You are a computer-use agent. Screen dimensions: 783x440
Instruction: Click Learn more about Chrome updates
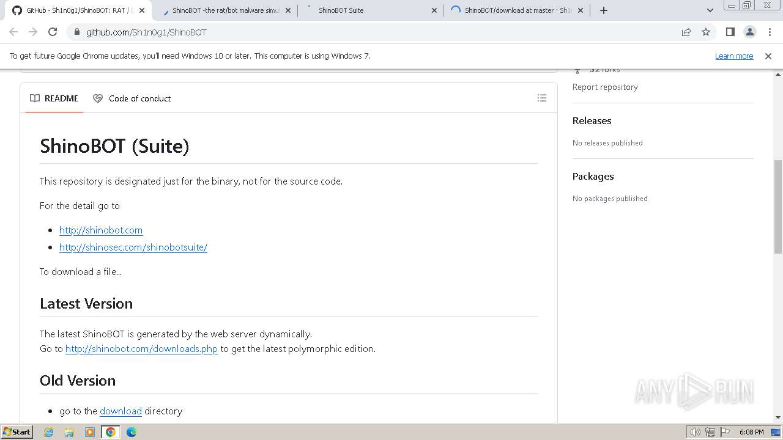coord(733,56)
